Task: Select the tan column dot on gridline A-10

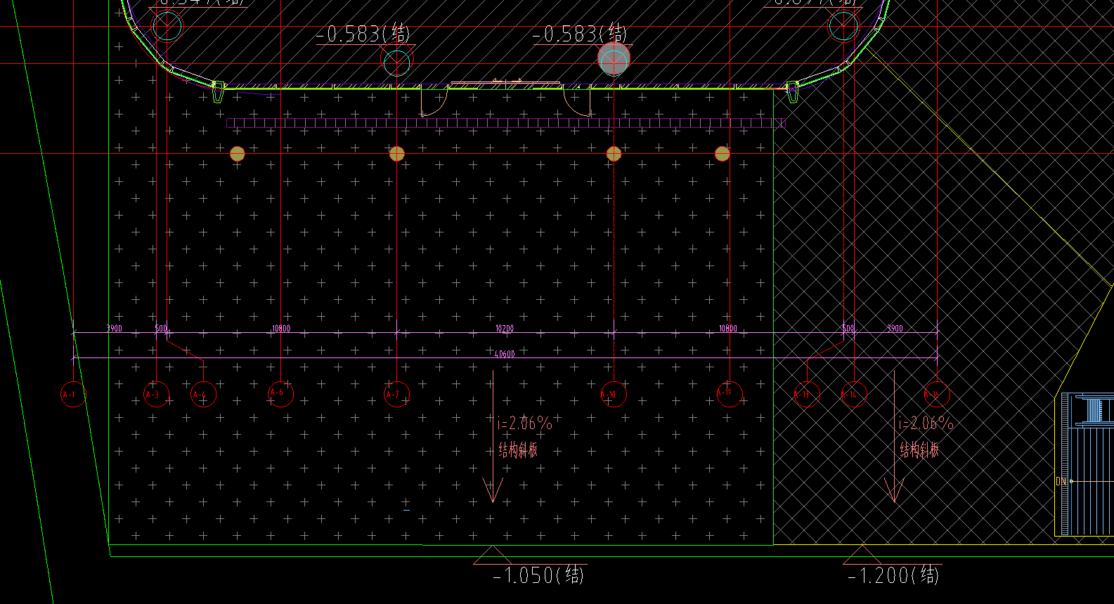Action: pos(614,153)
